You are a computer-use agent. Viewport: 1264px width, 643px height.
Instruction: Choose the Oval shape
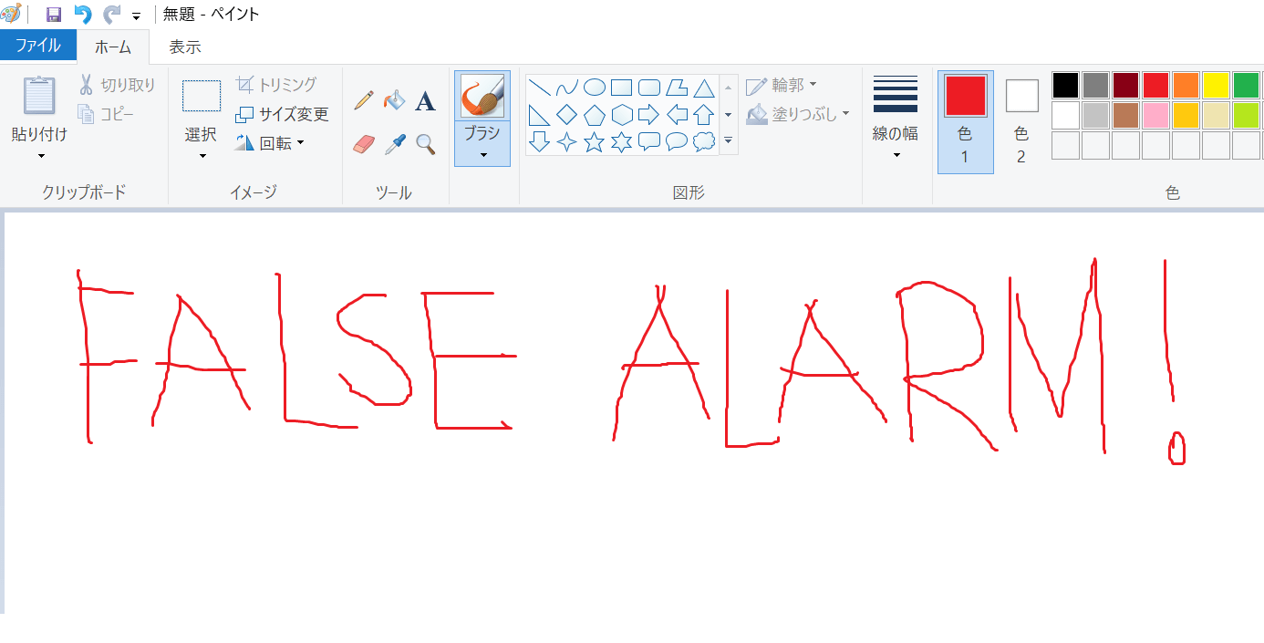[593, 87]
